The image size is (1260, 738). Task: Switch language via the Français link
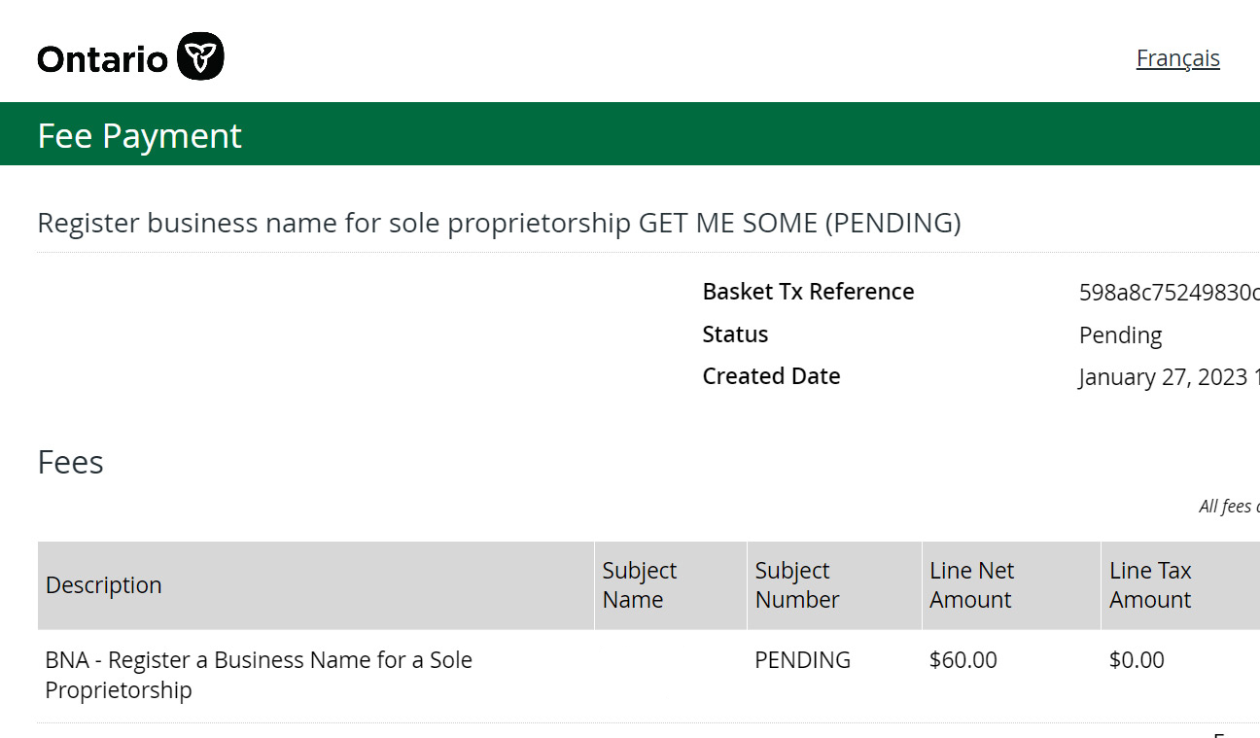[x=1177, y=58]
